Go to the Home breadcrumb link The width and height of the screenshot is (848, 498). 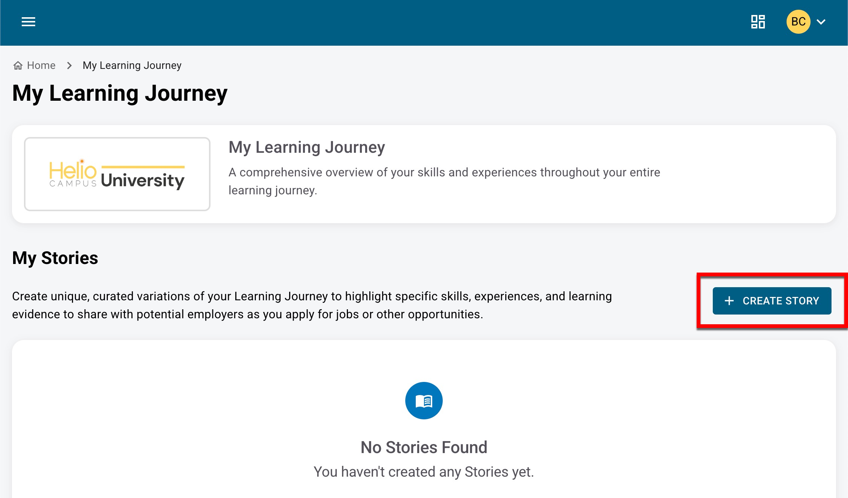pos(41,66)
